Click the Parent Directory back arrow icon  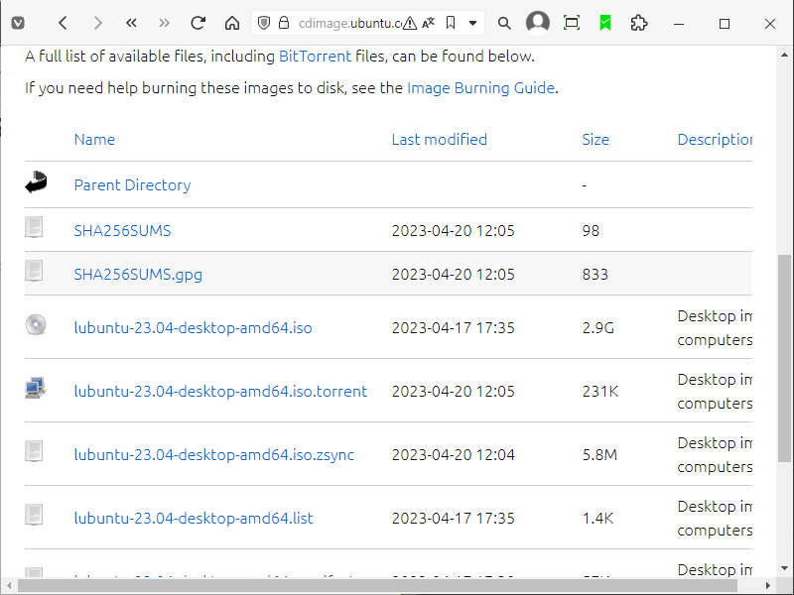[x=36, y=182]
